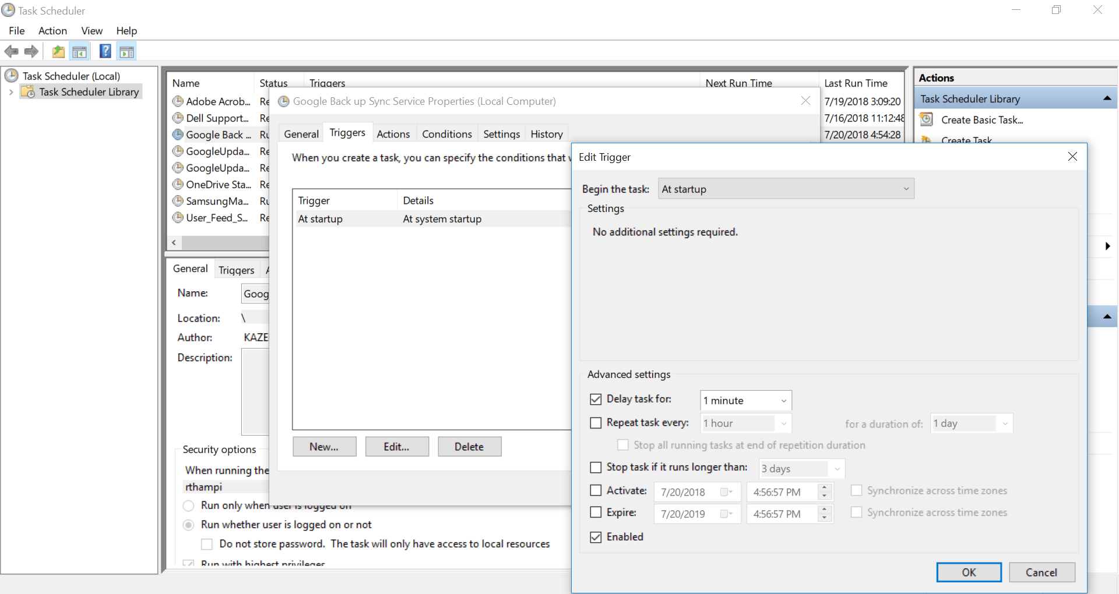1119x594 pixels.
Task: Open the Begin the task dropdown
Action: [x=786, y=189]
